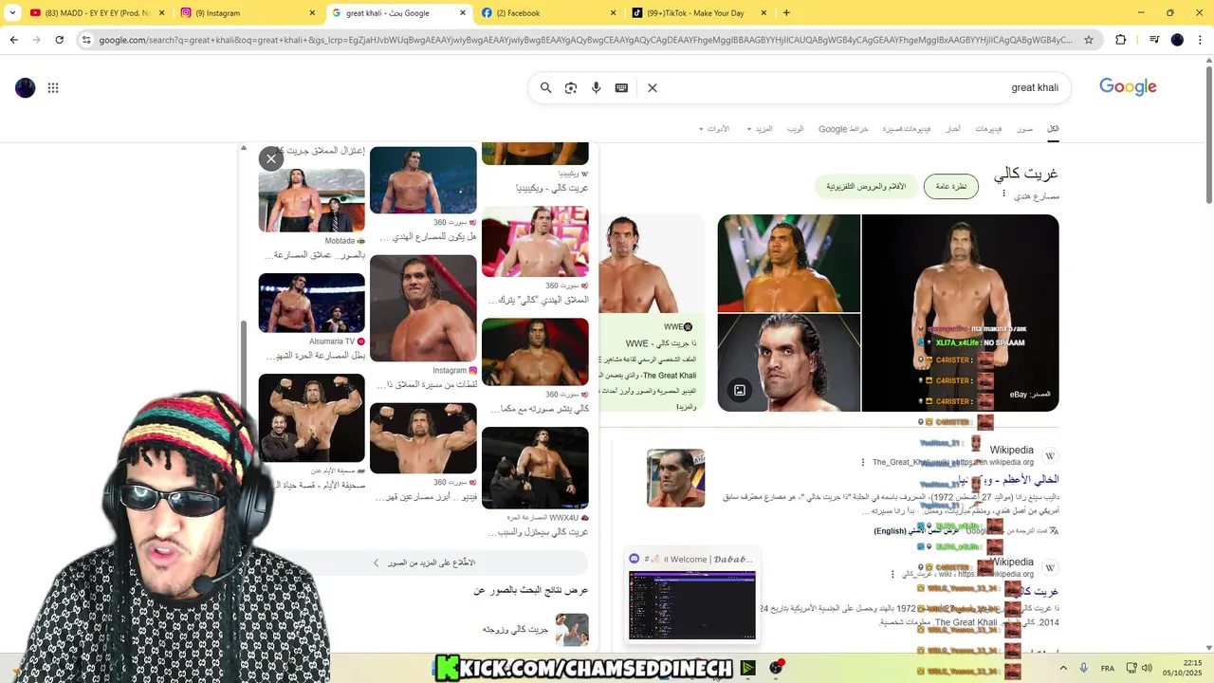The width and height of the screenshot is (1214, 683).
Task: Open Chrome media controls icon
Action: [x=1154, y=40]
